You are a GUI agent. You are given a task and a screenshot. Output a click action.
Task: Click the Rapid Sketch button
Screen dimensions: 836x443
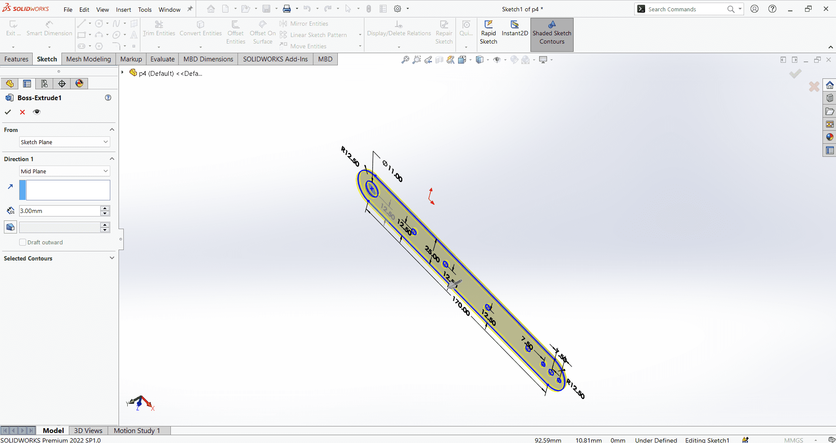[x=488, y=33]
